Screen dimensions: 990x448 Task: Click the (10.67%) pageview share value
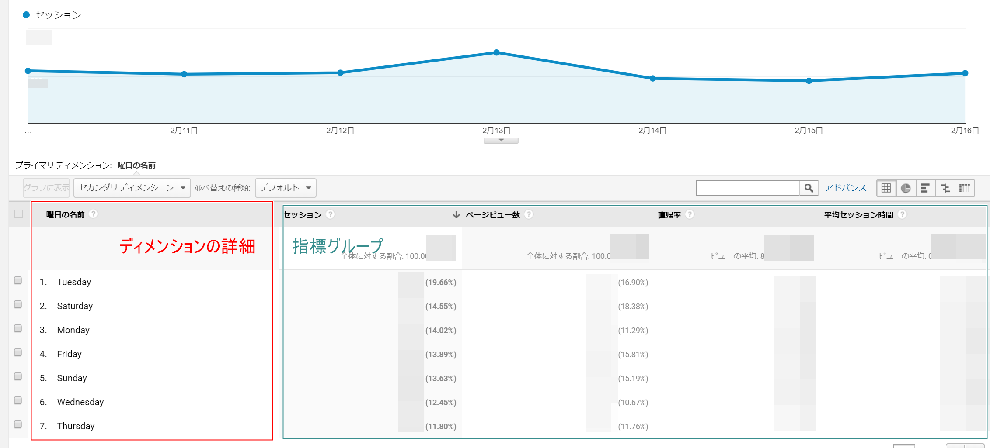[633, 403]
